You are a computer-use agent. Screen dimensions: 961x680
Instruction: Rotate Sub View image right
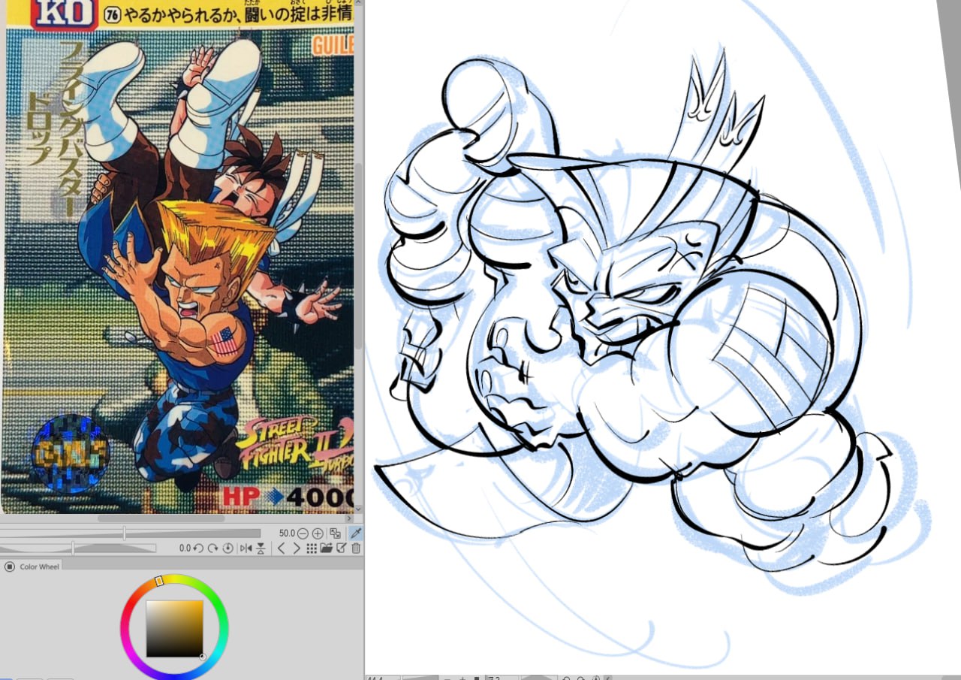(x=212, y=549)
